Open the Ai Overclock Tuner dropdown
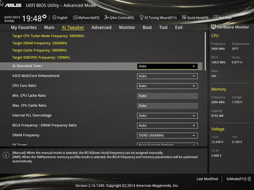This screenshot has width=254, height=190. coord(167,66)
